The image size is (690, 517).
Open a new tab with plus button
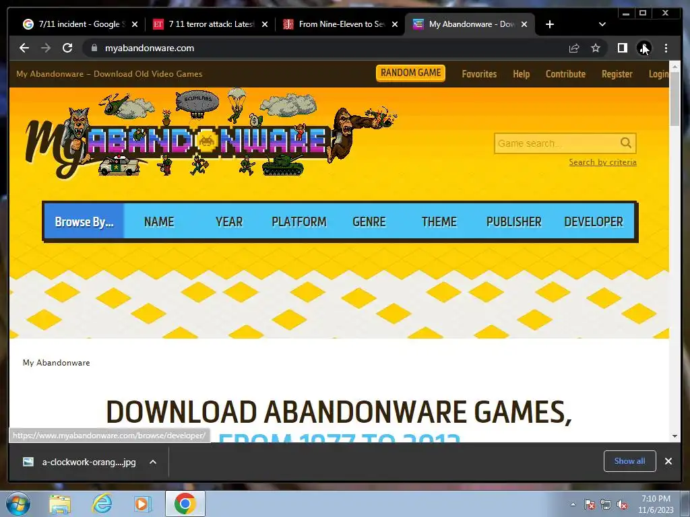pyautogui.click(x=550, y=24)
